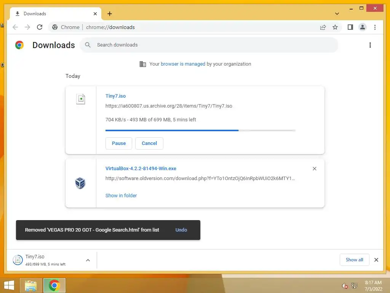The width and height of the screenshot is (390, 293).
Task: Open Chrome's three-dot main menu
Action: pyautogui.click(x=375, y=27)
